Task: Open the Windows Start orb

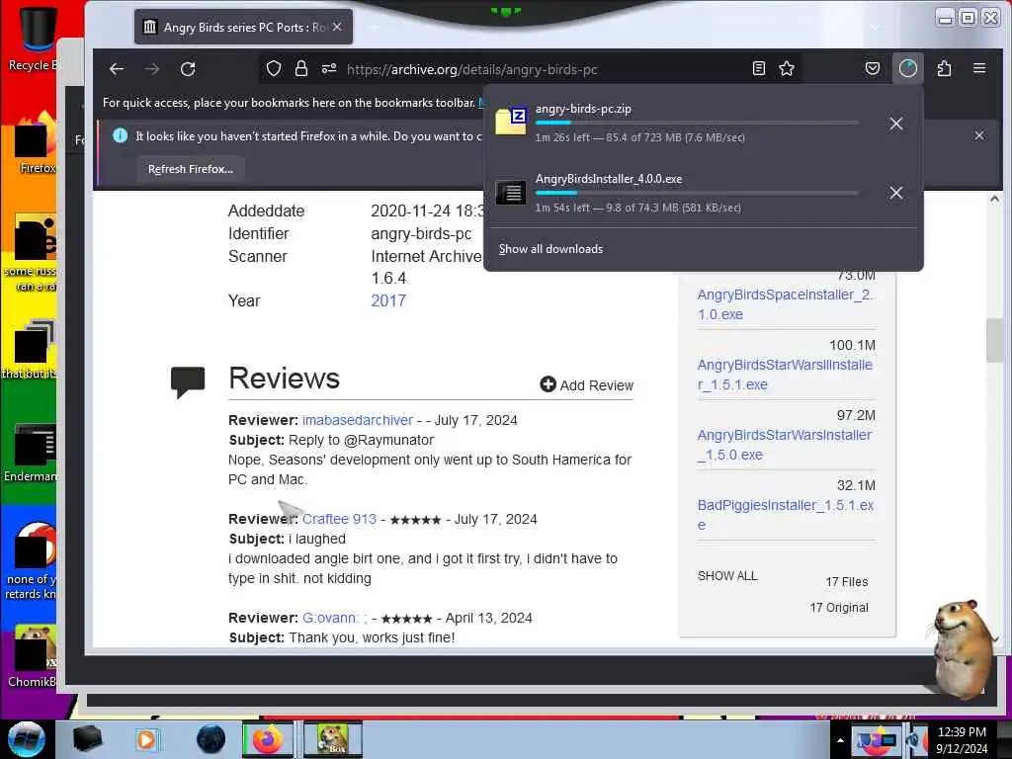Action: (x=27, y=739)
